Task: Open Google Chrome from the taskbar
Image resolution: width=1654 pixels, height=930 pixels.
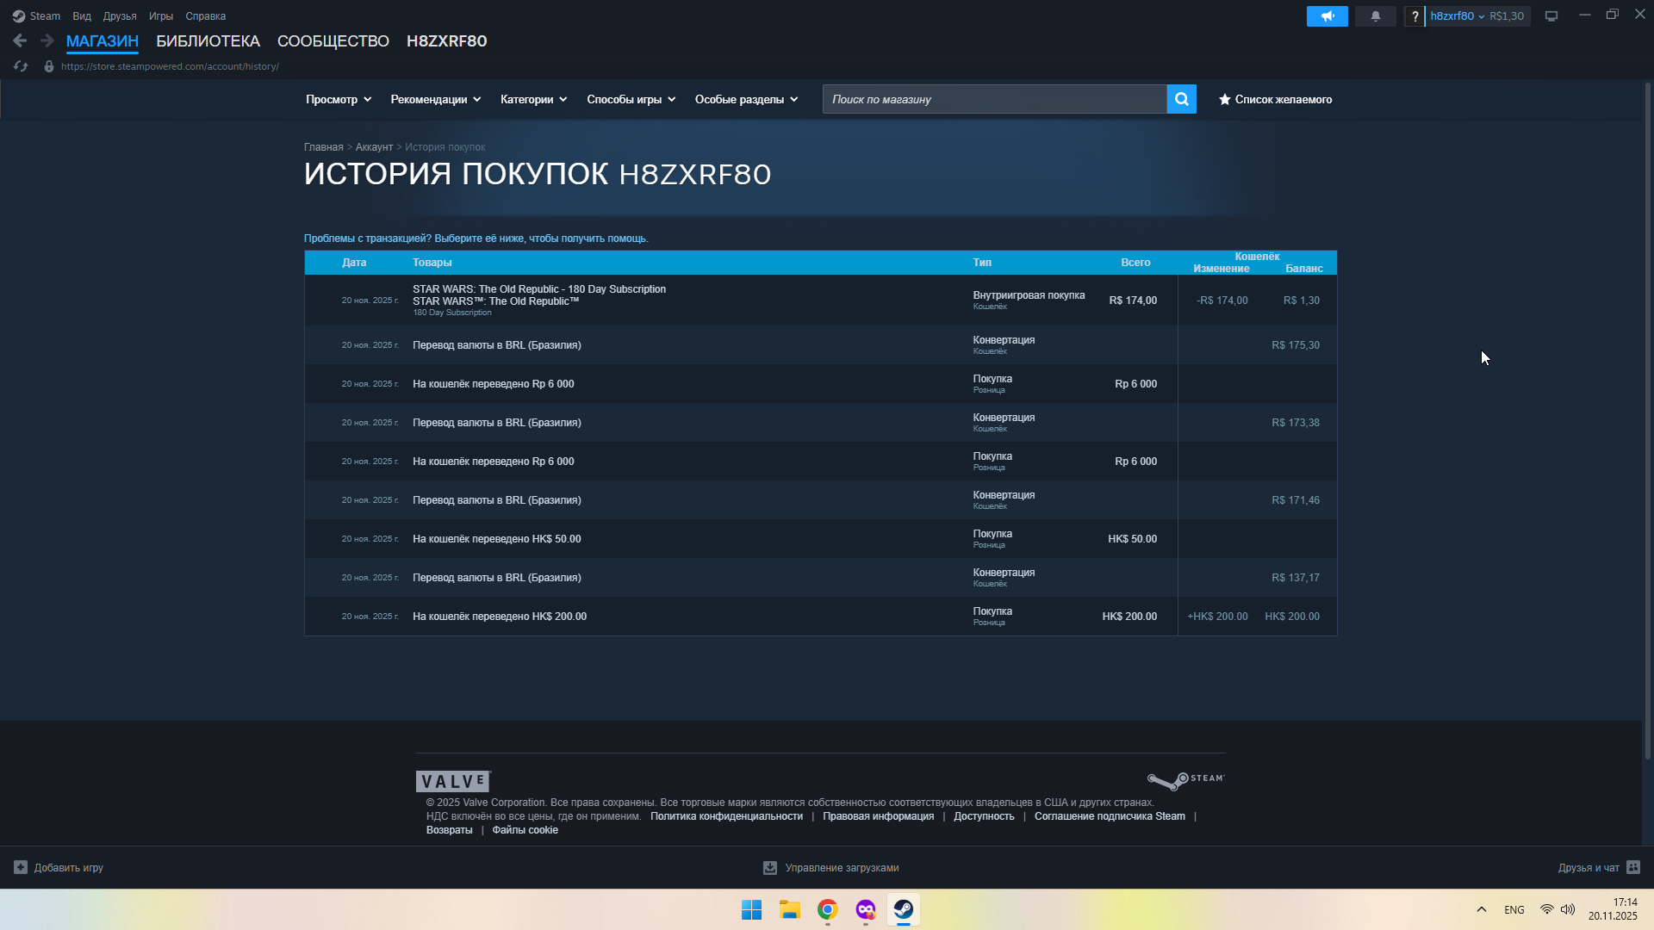Action: click(x=827, y=909)
